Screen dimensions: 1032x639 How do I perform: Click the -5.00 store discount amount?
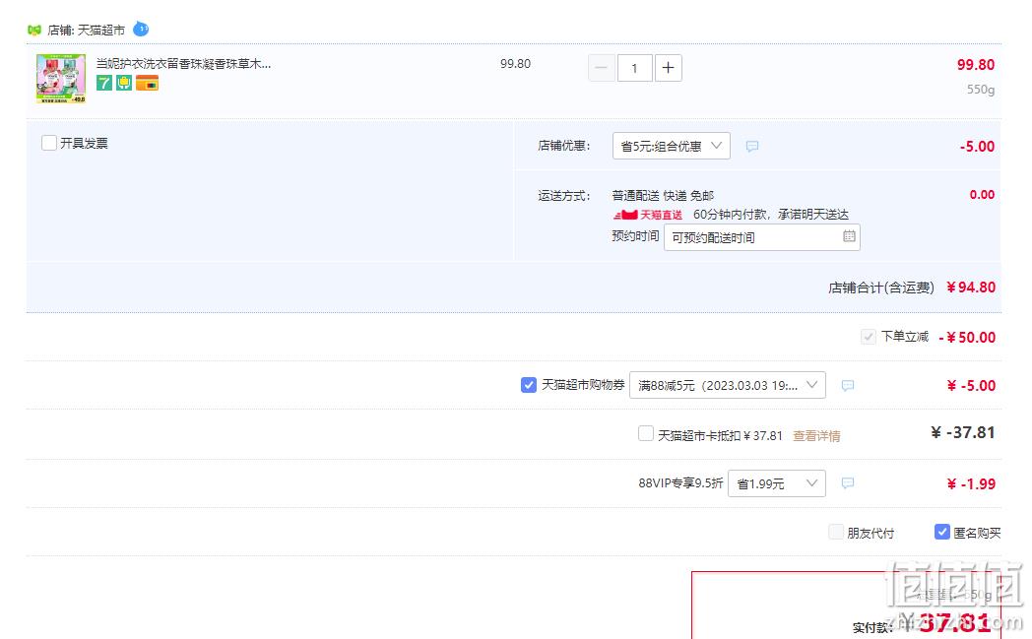(x=977, y=146)
